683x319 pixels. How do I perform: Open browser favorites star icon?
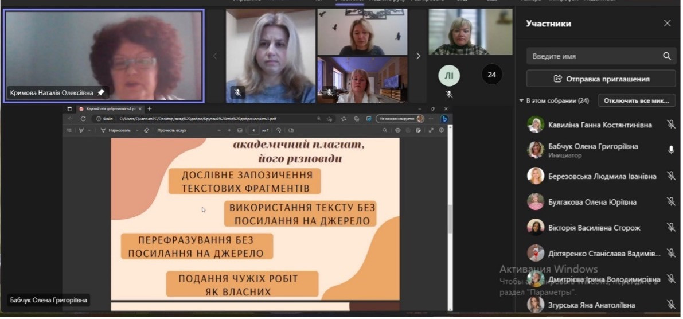(344, 119)
